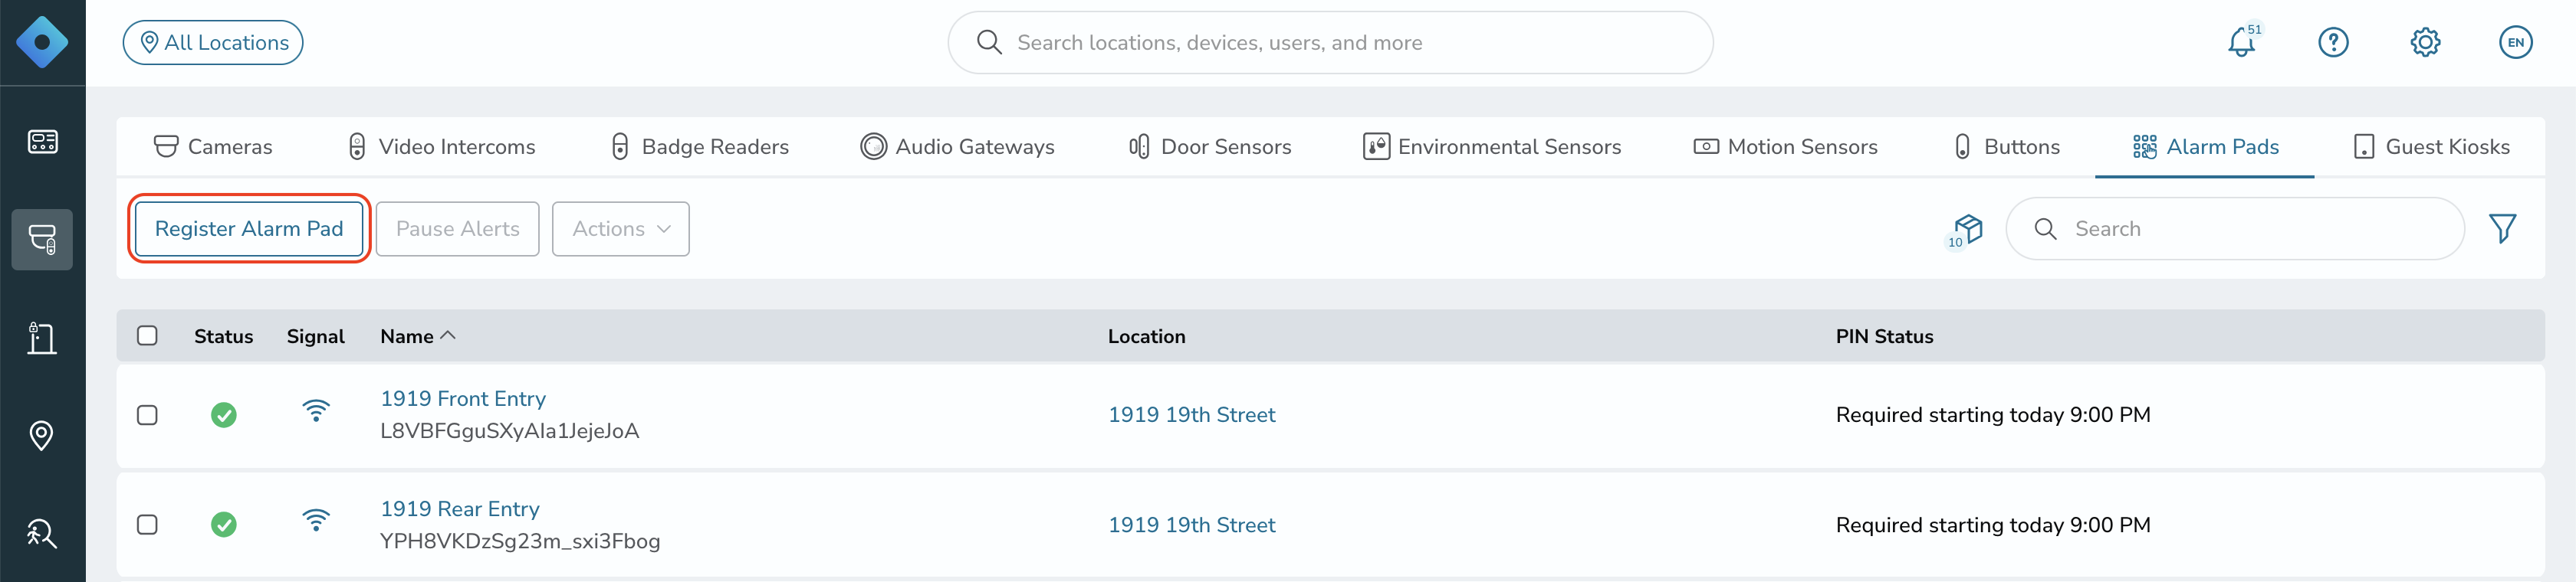
Task: Select the Alarm Pads tab
Action: pos(2205,147)
